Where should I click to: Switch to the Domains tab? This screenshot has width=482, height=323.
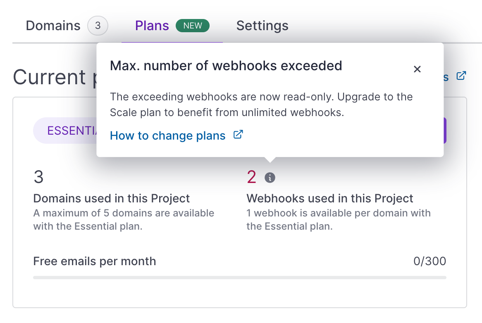tap(53, 26)
